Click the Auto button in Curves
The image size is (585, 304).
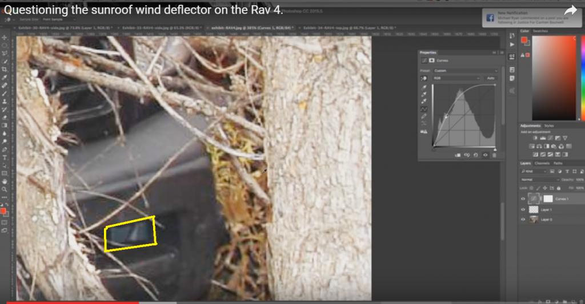click(490, 78)
